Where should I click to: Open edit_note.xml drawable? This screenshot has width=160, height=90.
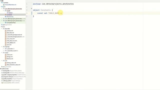[10, 33]
